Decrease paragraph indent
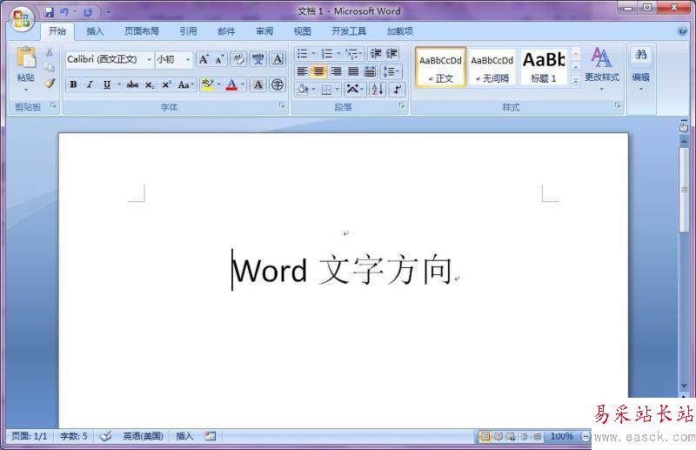Screen dimensions: 696x450 pos(376,54)
